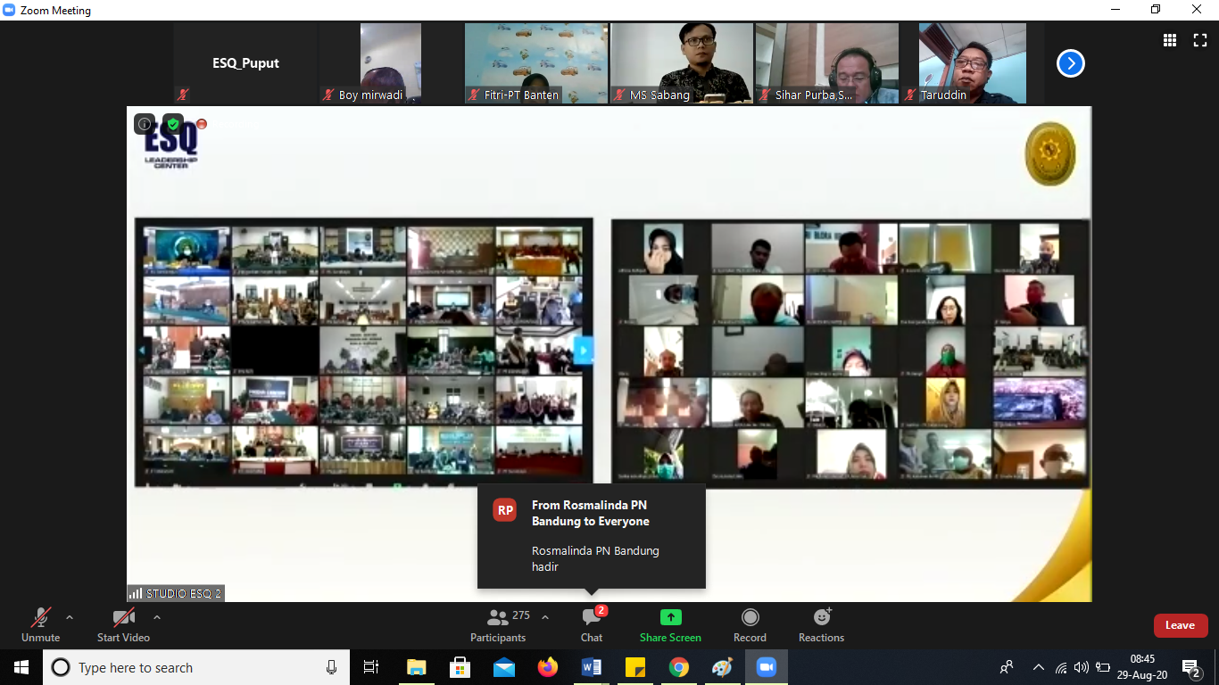Click the green Share Screen icon
1219x685 pixels.
670,617
